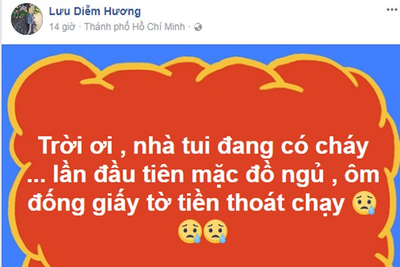Open Lưu Diễm Hương's profile picture
The image size is (400, 267).
tap(27, 19)
